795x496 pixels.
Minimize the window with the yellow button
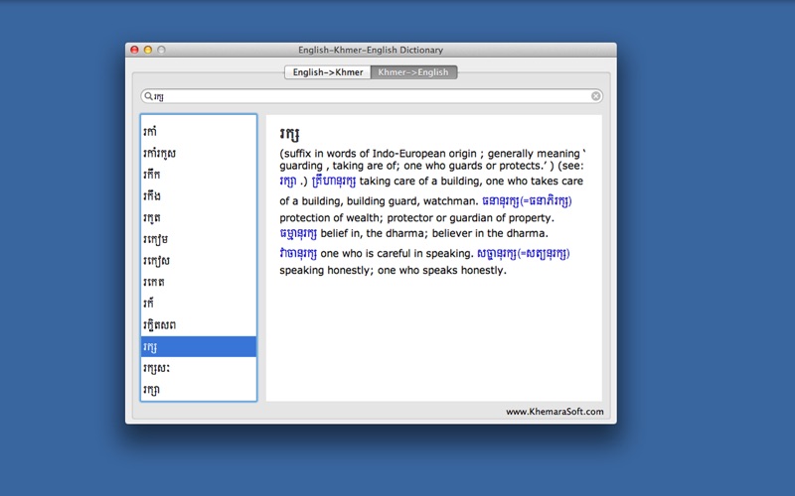[x=148, y=50]
